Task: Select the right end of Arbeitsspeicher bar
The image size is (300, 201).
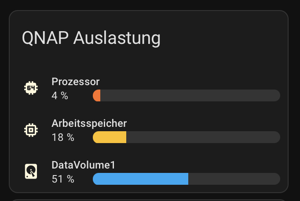Action: (277, 137)
